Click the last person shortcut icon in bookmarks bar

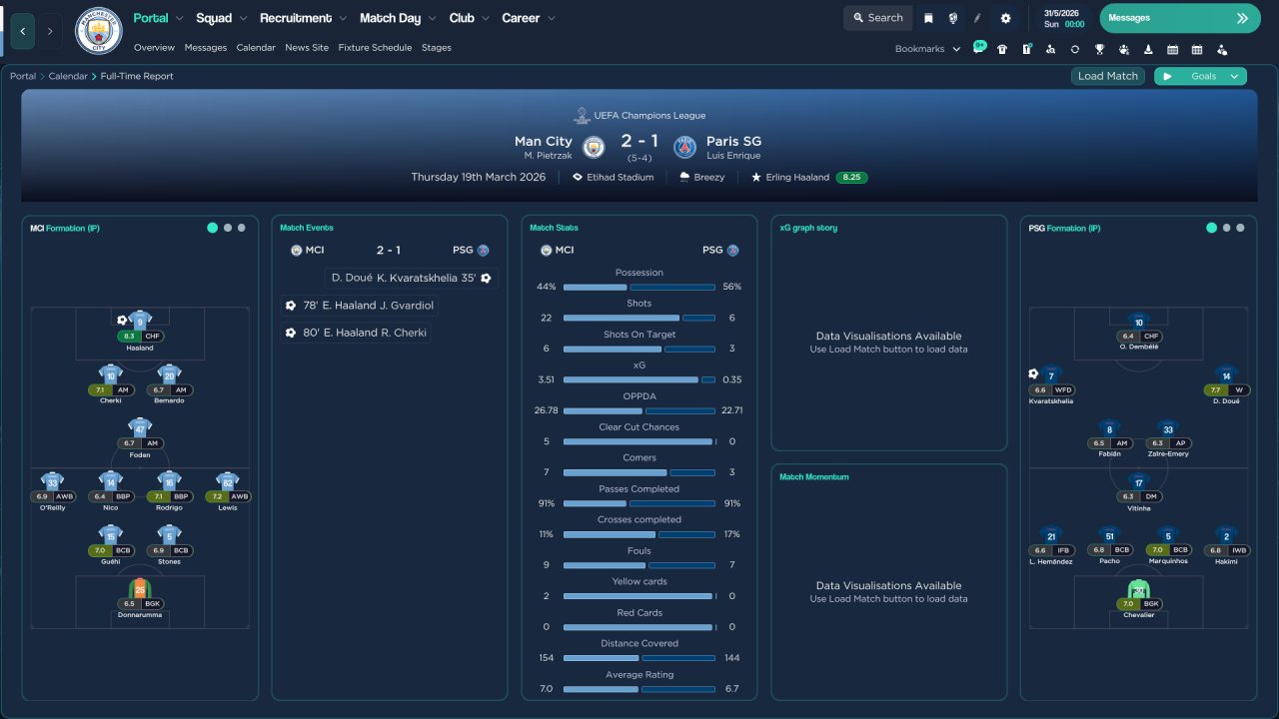click(1221, 49)
